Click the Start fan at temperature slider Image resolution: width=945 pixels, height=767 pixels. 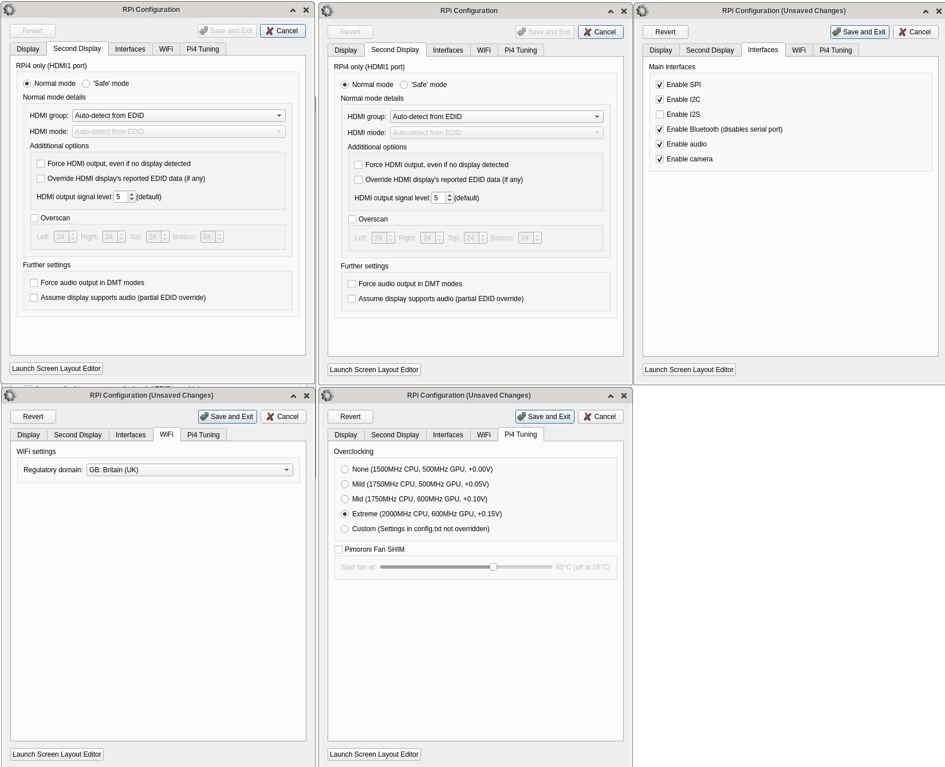[466, 567]
